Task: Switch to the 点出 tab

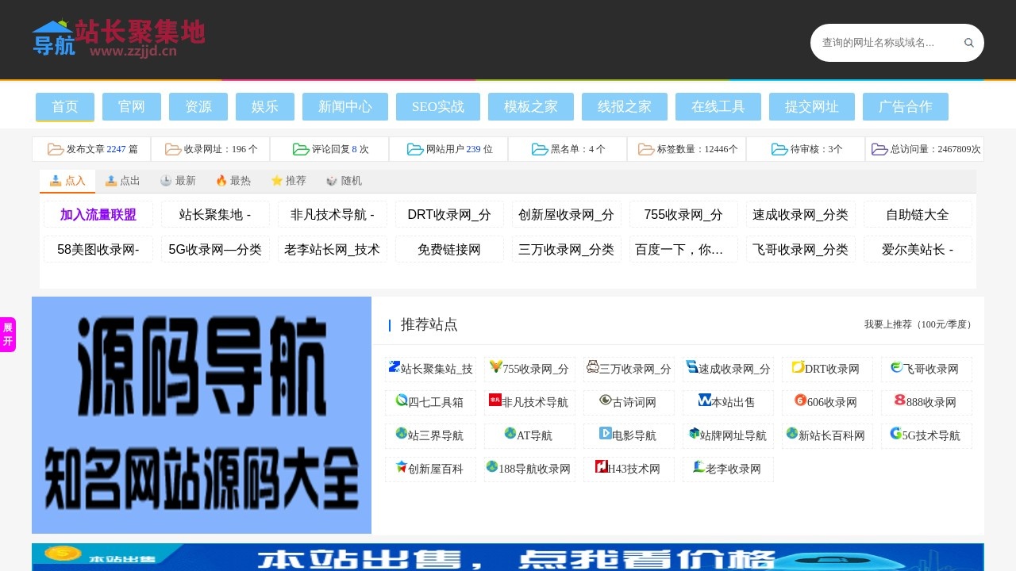Action: coord(123,181)
